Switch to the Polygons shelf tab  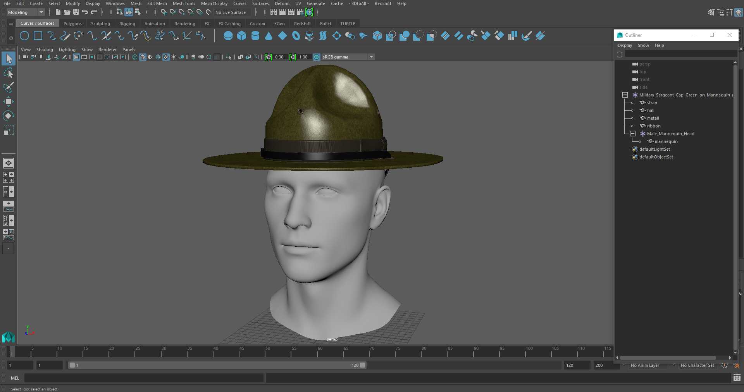click(72, 24)
